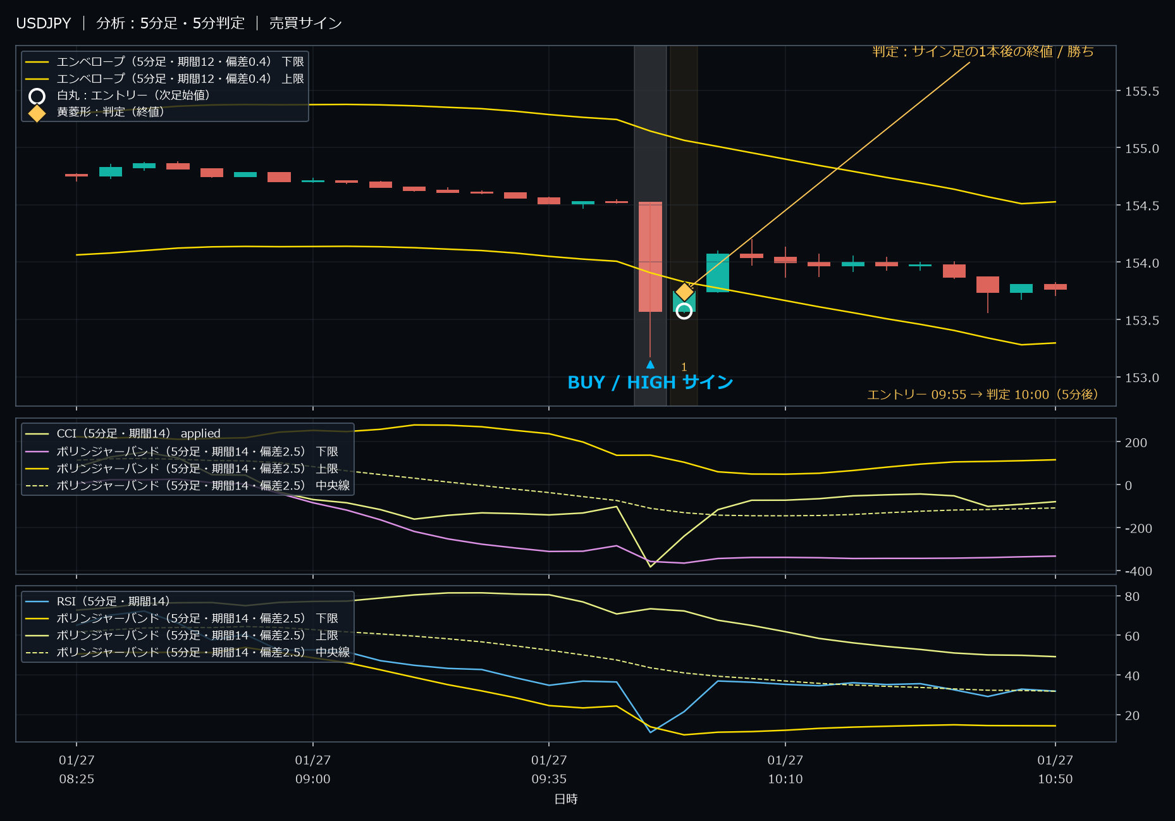Screen dimensions: 1175x821
Task: Click the 'エントリー 09:55 → 判定 10:00' note
Action: pyautogui.click(x=982, y=395)
